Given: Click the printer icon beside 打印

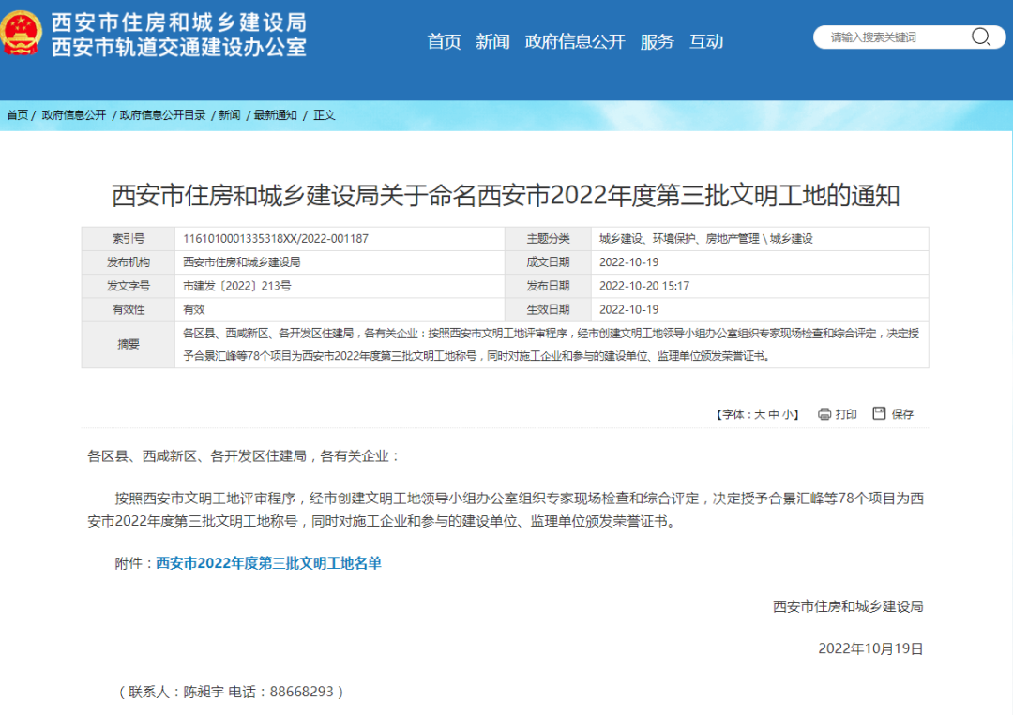Looking at the screenshot, I should (x=824, y=413).
